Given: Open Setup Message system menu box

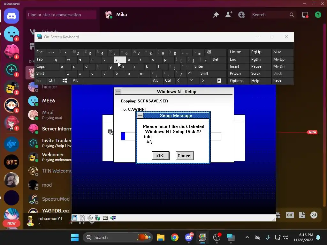Looking at the screenshot, I should coord(140,115).
